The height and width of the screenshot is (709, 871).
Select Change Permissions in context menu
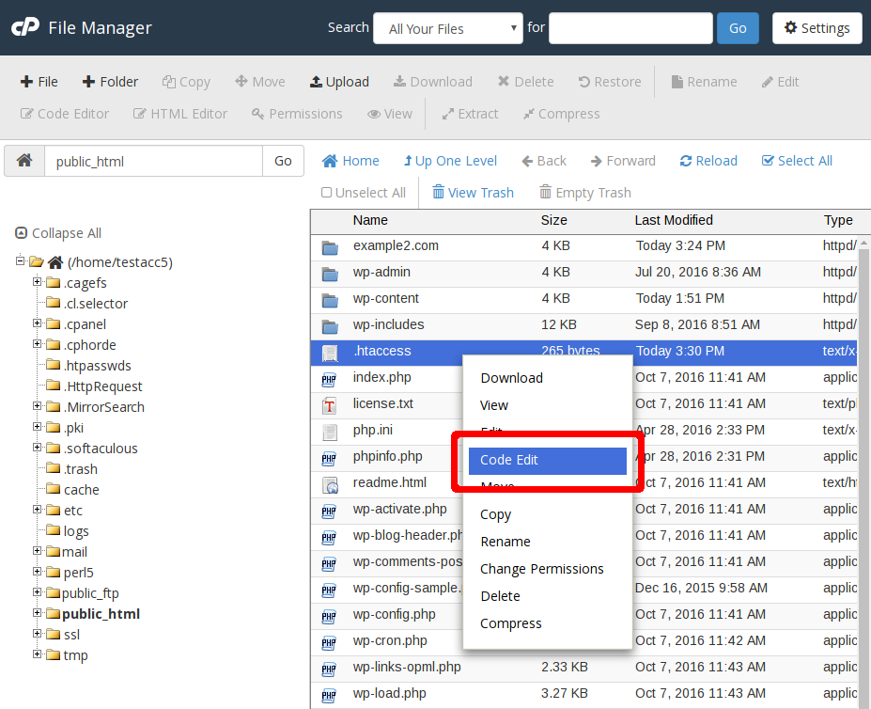click(541, 569)
